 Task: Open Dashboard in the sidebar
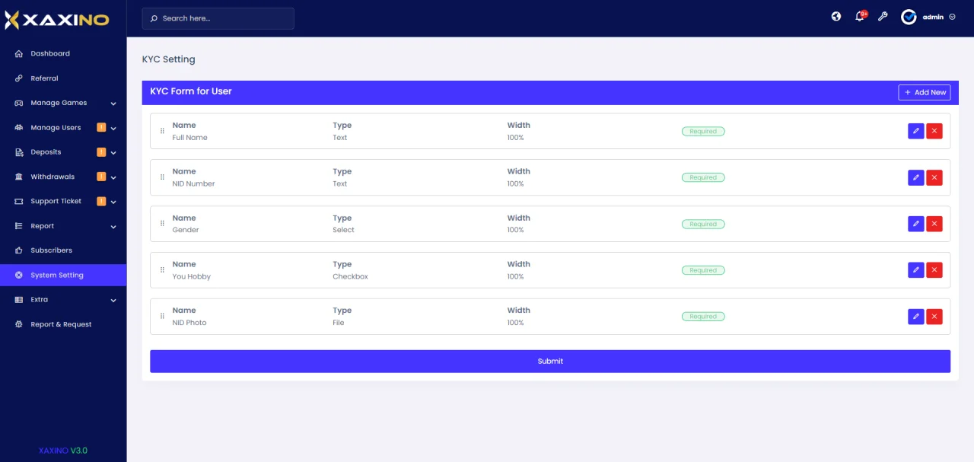point(63,53)
